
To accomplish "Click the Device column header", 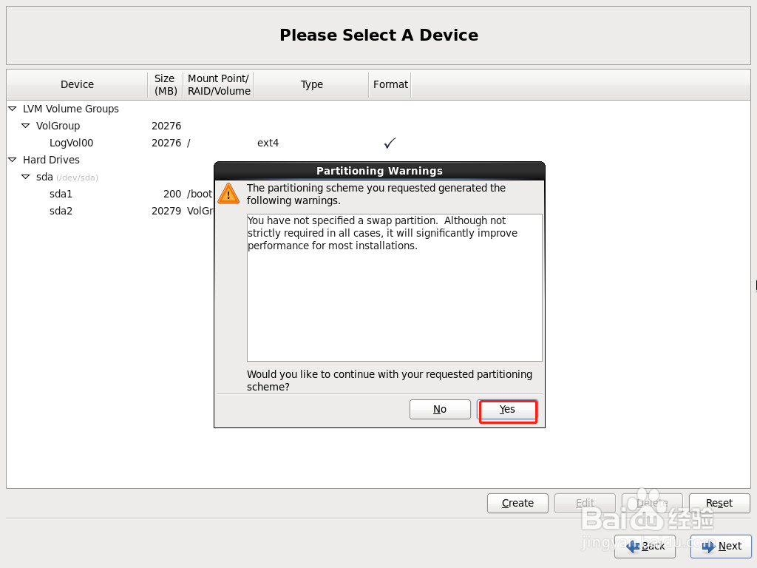I will [x=77, y=84].
